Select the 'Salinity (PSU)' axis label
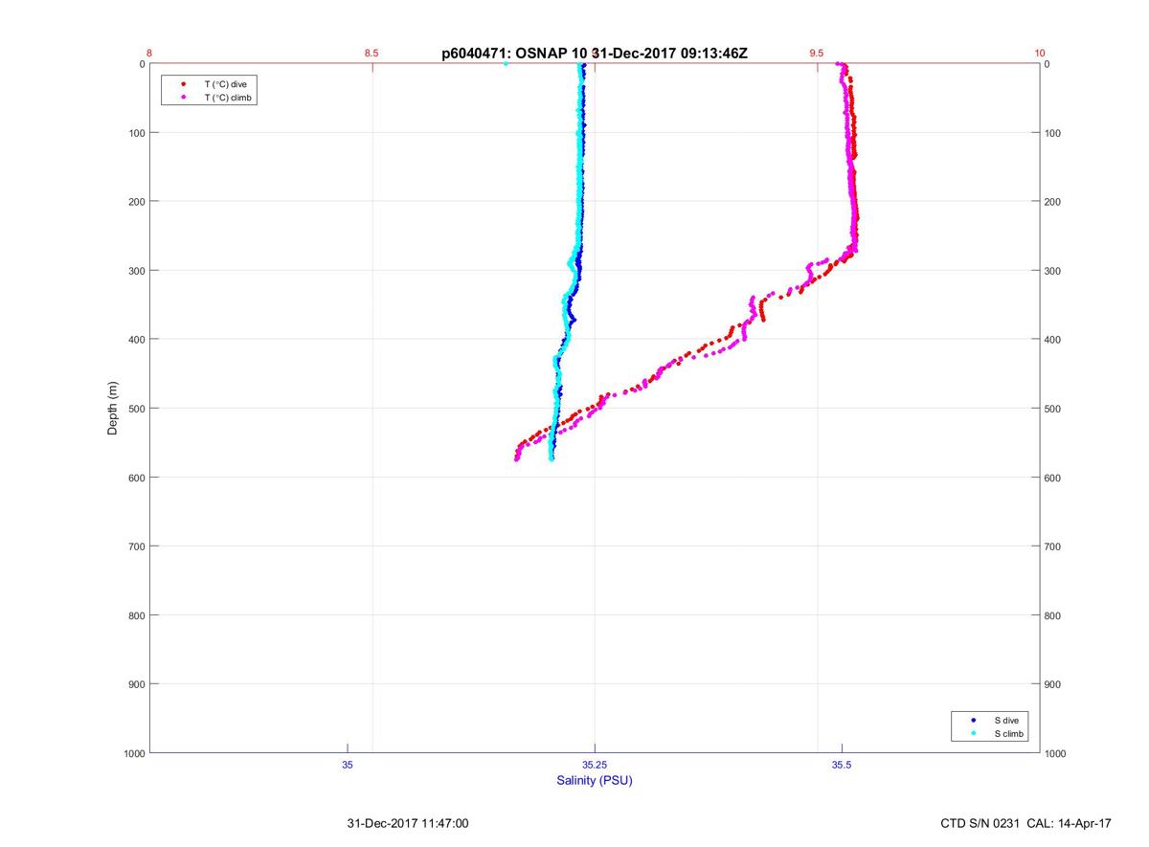Screen dimensions: 1149x847 595,780
